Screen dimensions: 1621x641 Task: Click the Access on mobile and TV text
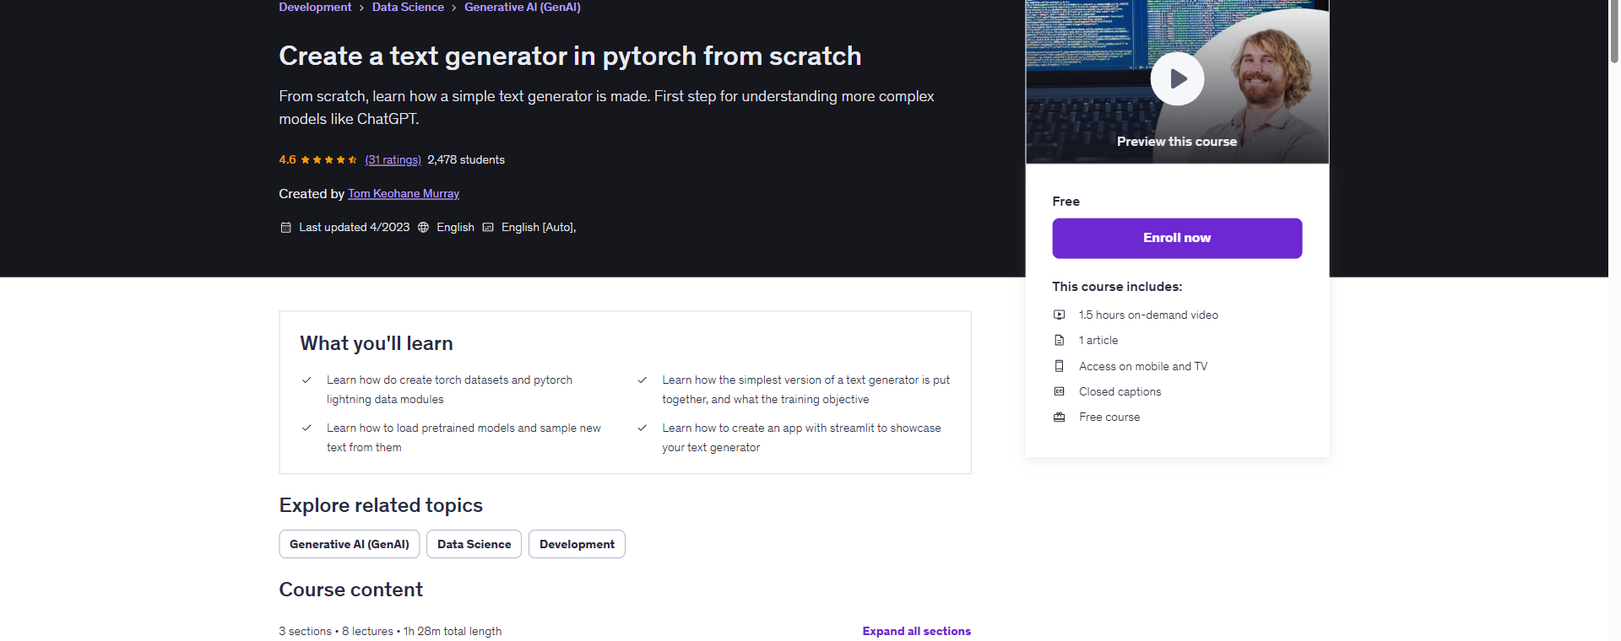1143,366
